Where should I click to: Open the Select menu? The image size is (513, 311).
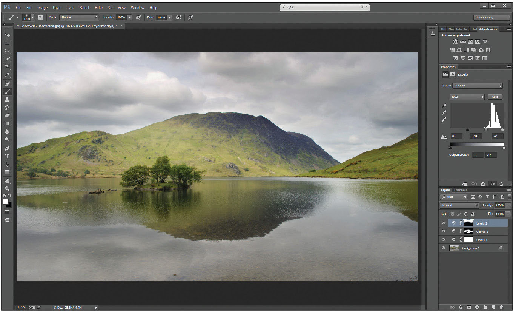(84, 7)
